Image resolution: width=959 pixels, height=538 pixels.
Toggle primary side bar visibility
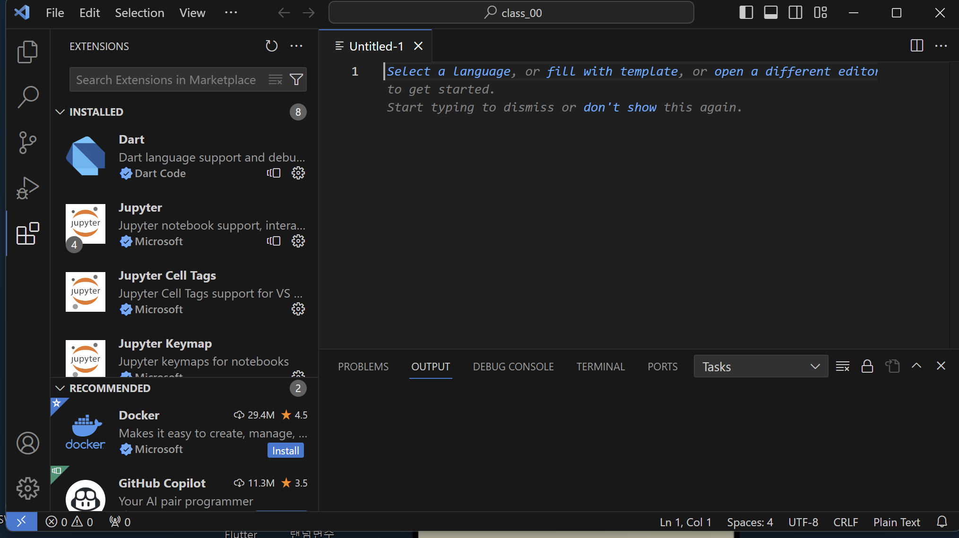pos(746,13)
